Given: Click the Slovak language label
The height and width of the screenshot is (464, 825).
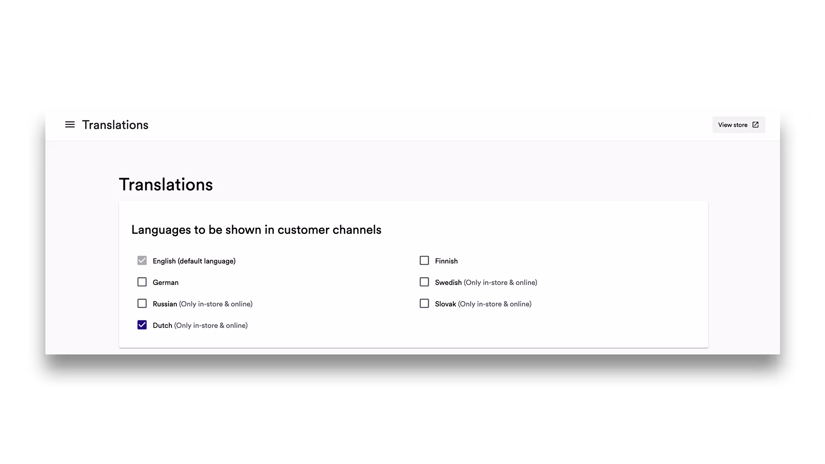Looking at the screenshot, I should click(445, 304).
